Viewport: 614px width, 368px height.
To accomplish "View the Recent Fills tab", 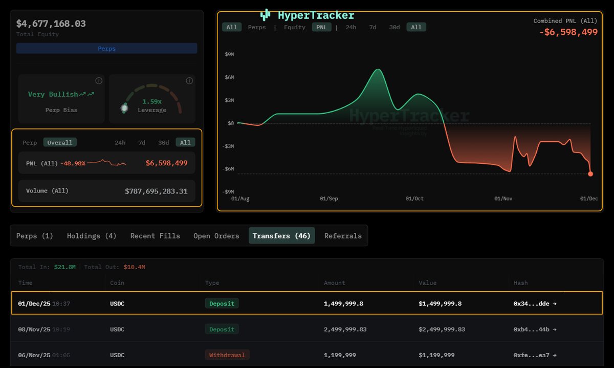I will click(155, 235).
